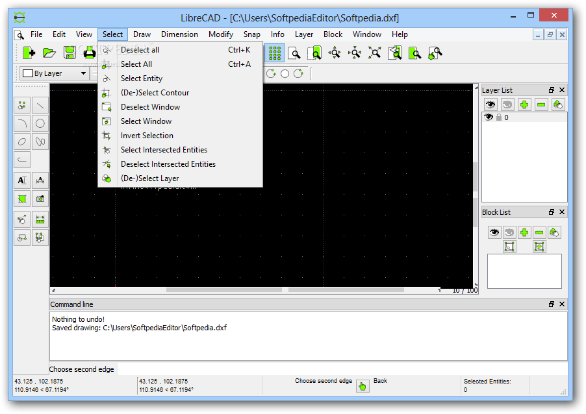Save the drawing with the floppy disk icon
Screen dimensions: 586x414
coord(70,53)
